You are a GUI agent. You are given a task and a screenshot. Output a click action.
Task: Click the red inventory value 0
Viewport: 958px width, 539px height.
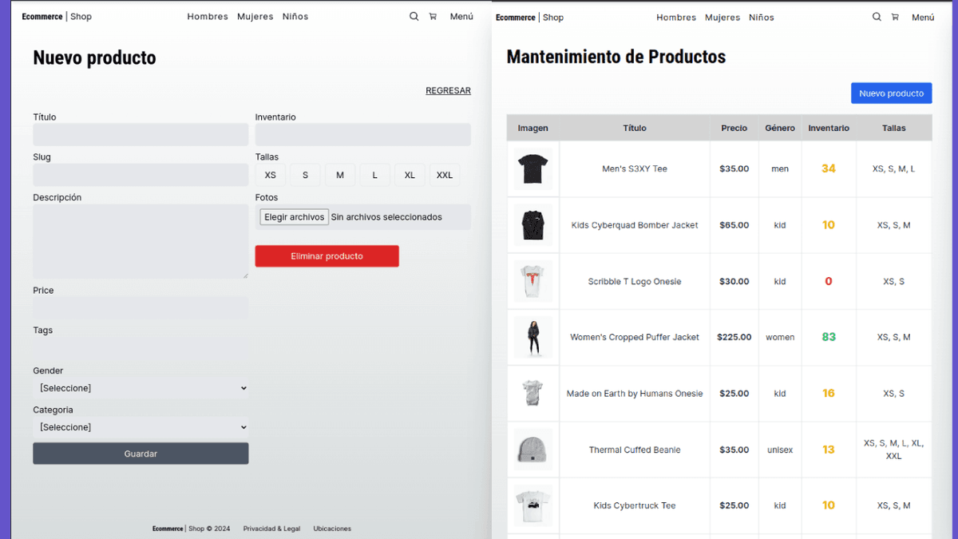click(829, 282)
